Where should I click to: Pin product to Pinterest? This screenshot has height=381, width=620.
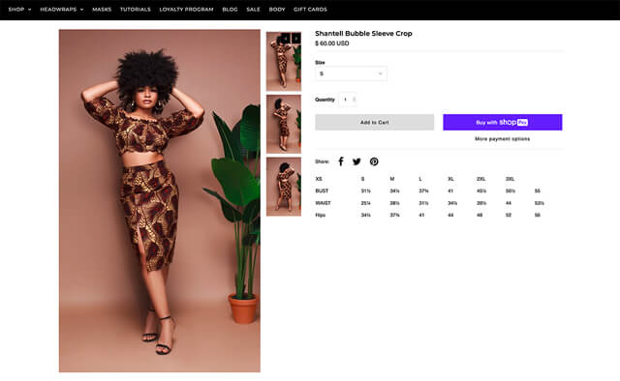point(374,161)
